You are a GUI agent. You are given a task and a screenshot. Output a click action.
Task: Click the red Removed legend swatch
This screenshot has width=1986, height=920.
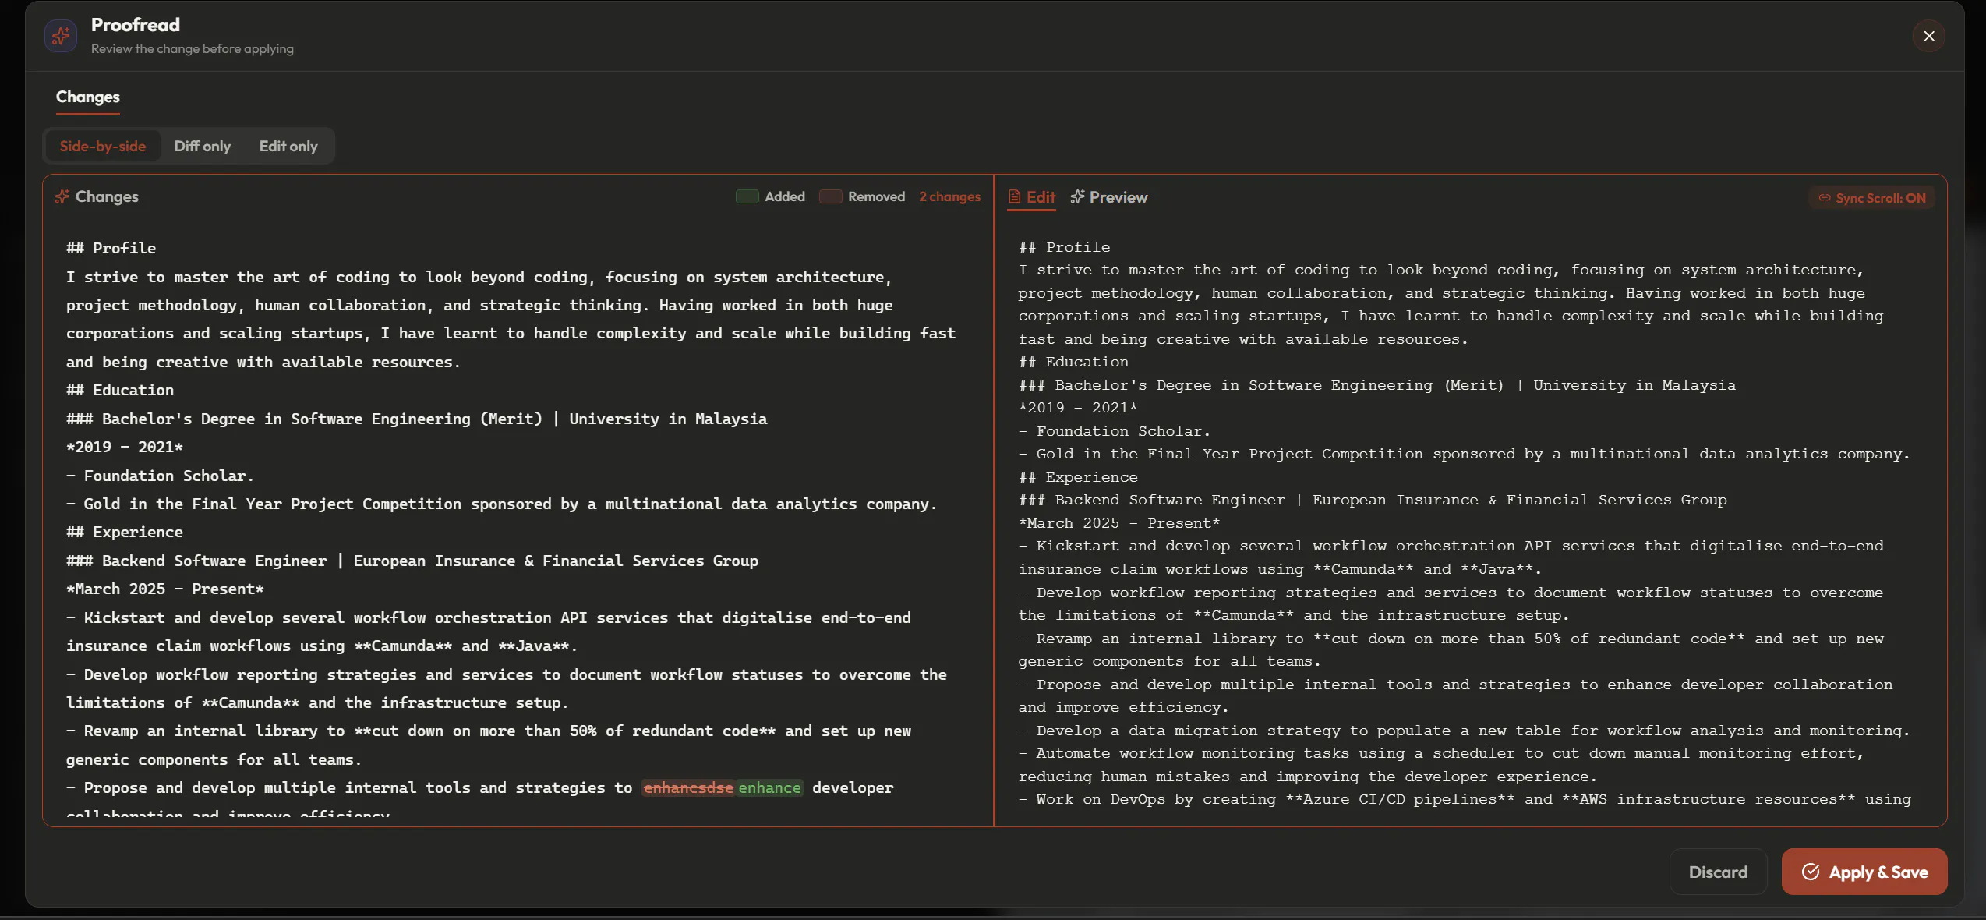click(x=830, y=196)
